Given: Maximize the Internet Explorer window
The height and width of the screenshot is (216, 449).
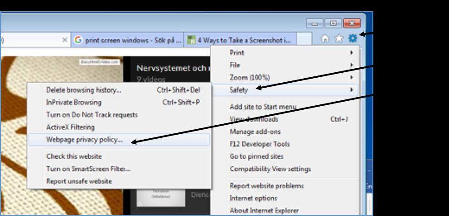Looking at the screenshot, I should [x=333, y=23].
